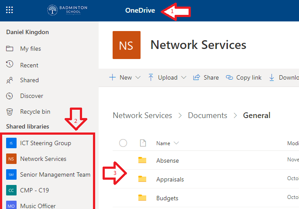Click the Daniel Kingdon user name
The width and height of the screenshot is (299, 209).
click(27, 32)
